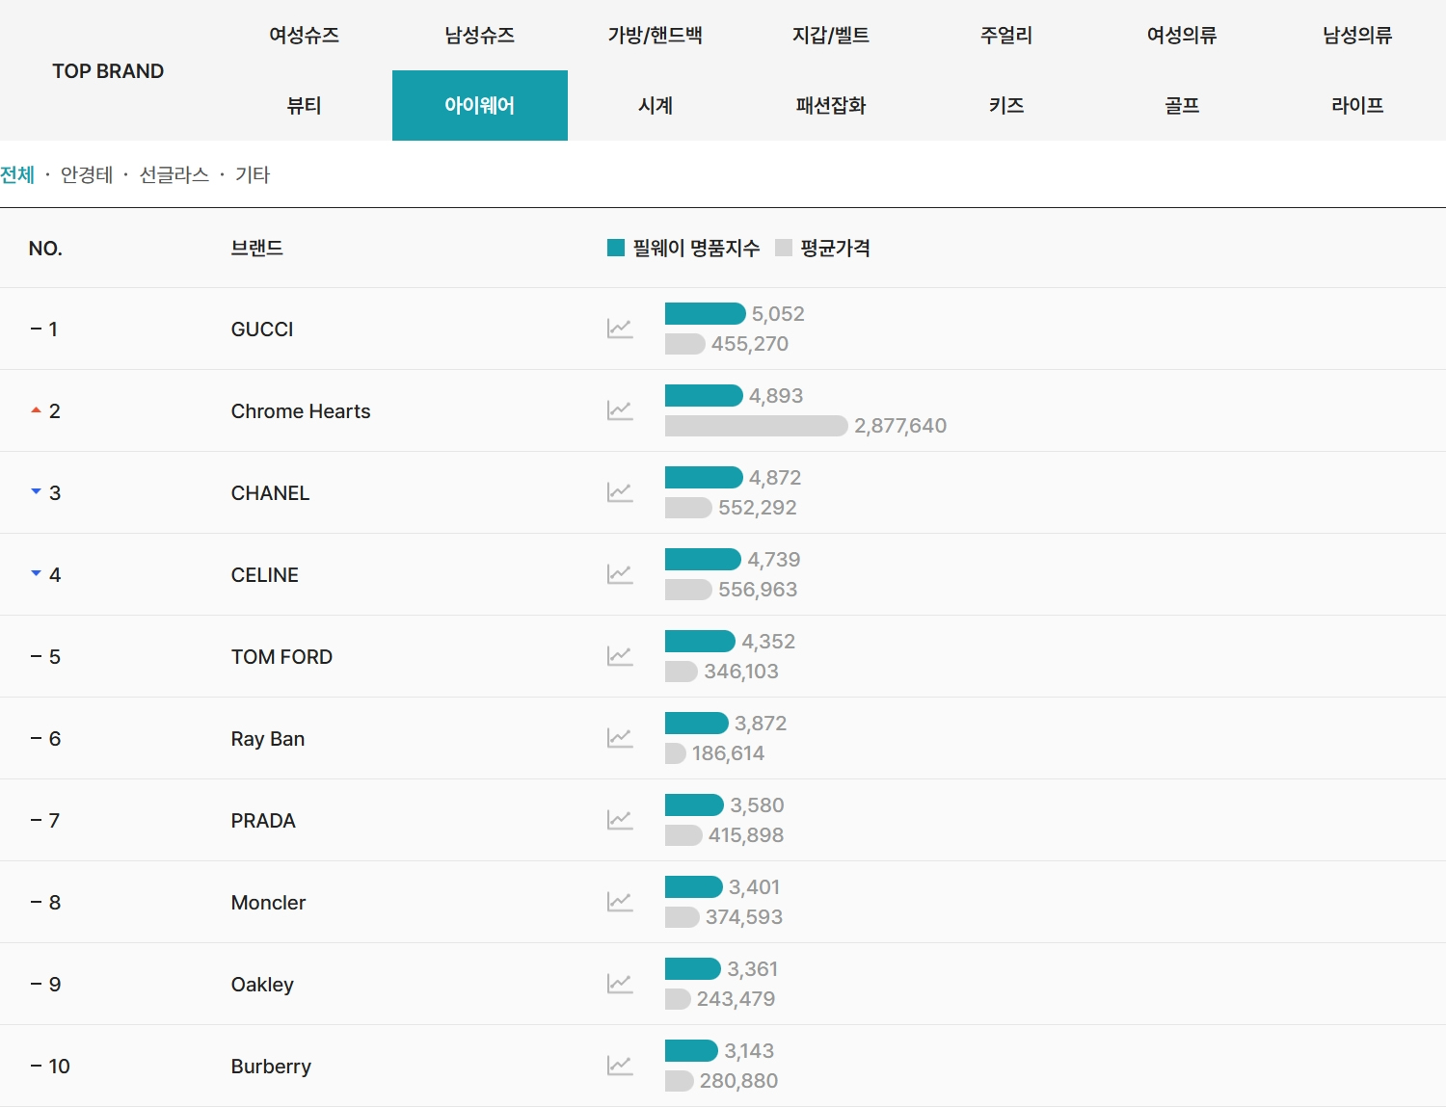The height and width of the screenshot is (1107, 1446).
Task: Open the trend chart icon for Moncler
Action: [620, 902]
